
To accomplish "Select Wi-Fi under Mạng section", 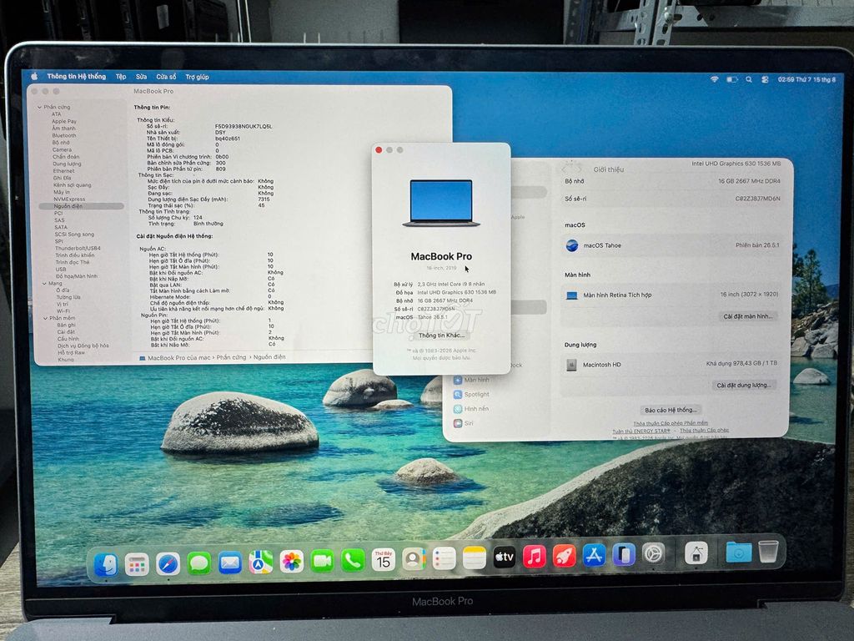I will click(63, 311).
